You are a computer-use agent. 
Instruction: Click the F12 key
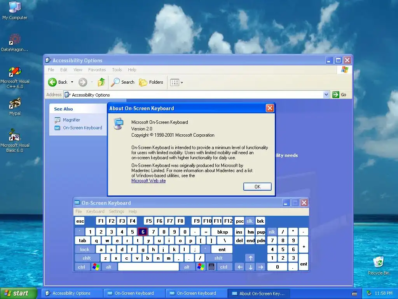(x=228, y=221)
